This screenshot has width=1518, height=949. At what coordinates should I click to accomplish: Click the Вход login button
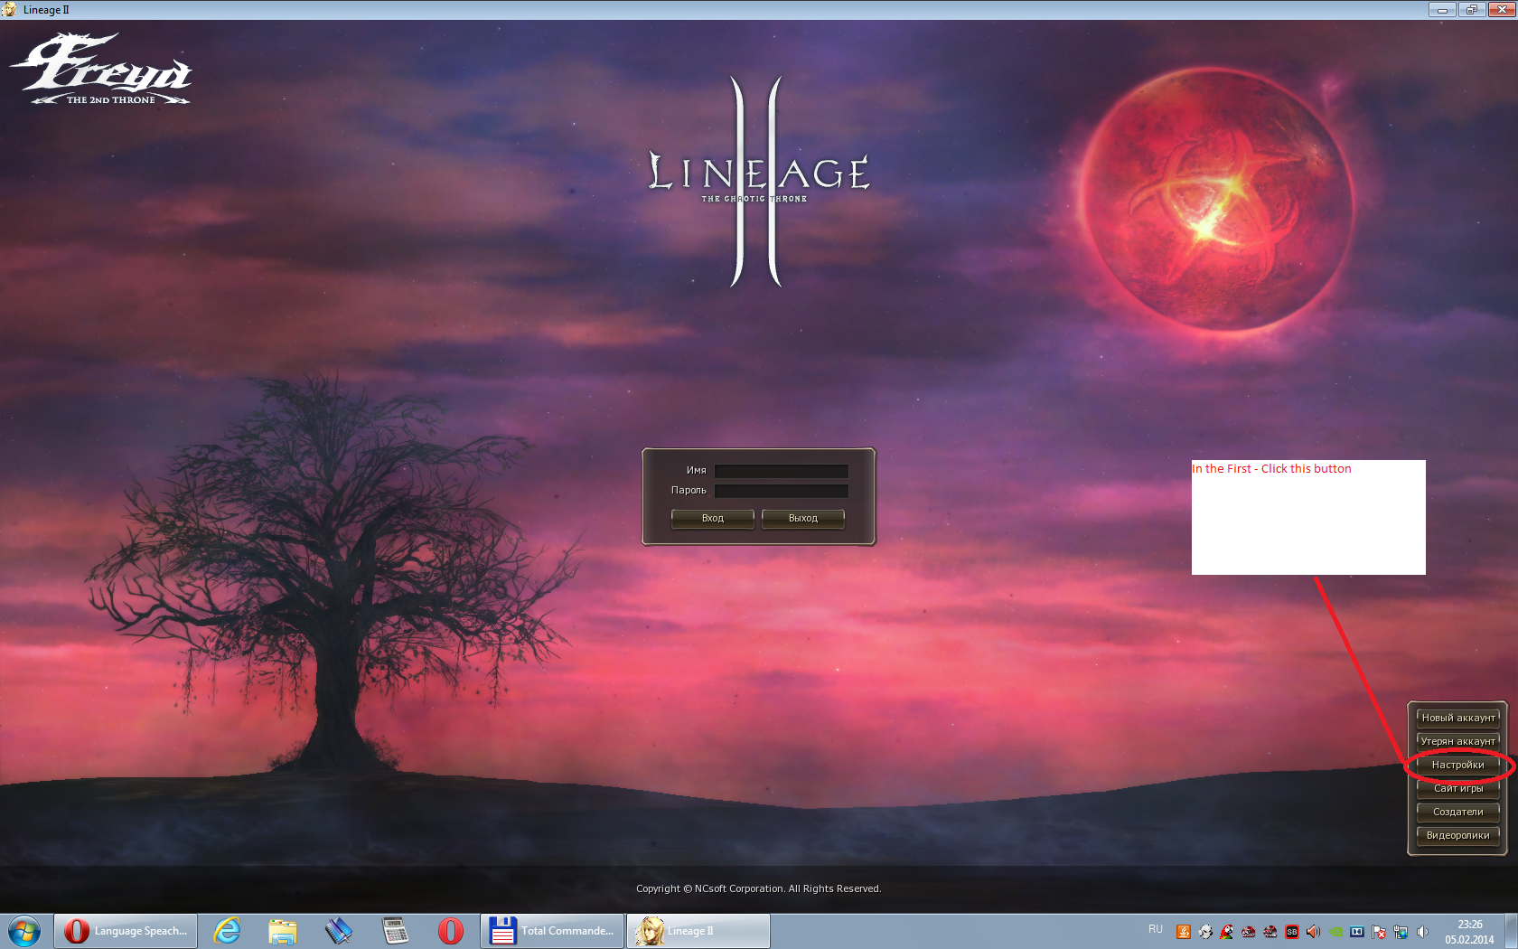(x=712, y=519)
